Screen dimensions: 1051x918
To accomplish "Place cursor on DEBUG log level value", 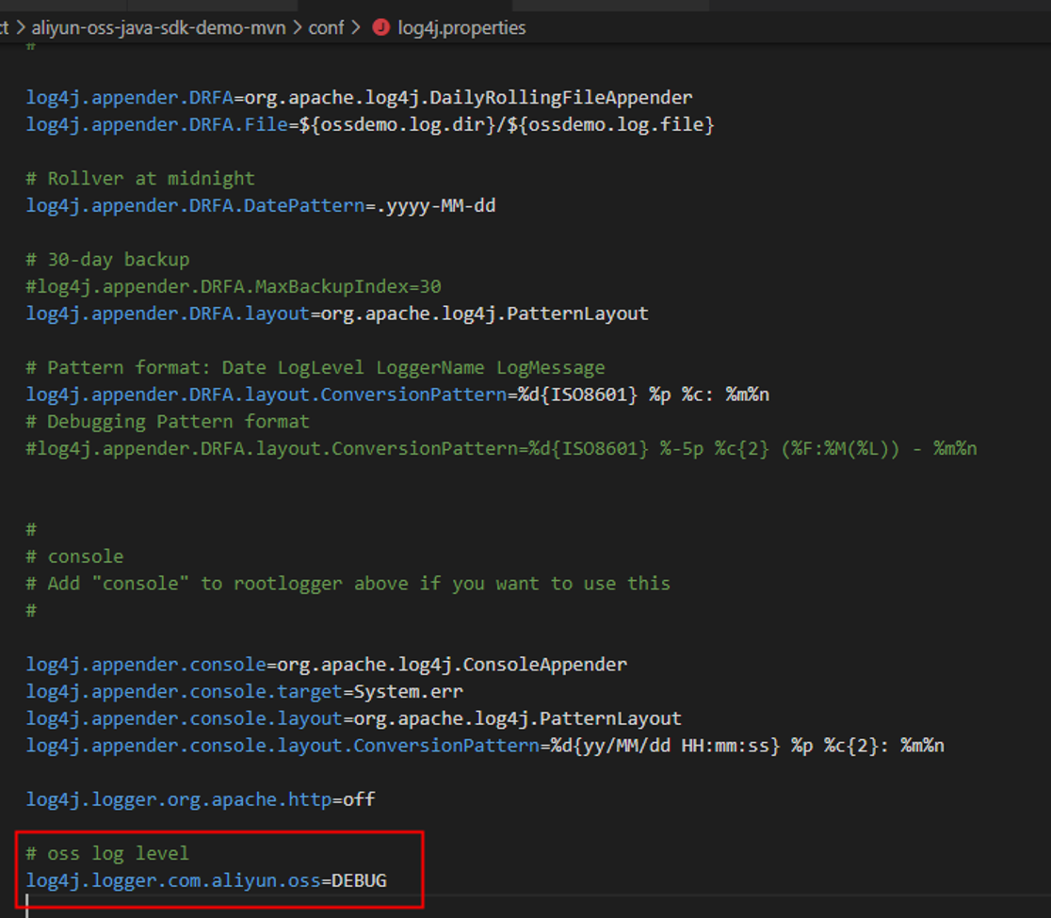I will tap(359, 880).
